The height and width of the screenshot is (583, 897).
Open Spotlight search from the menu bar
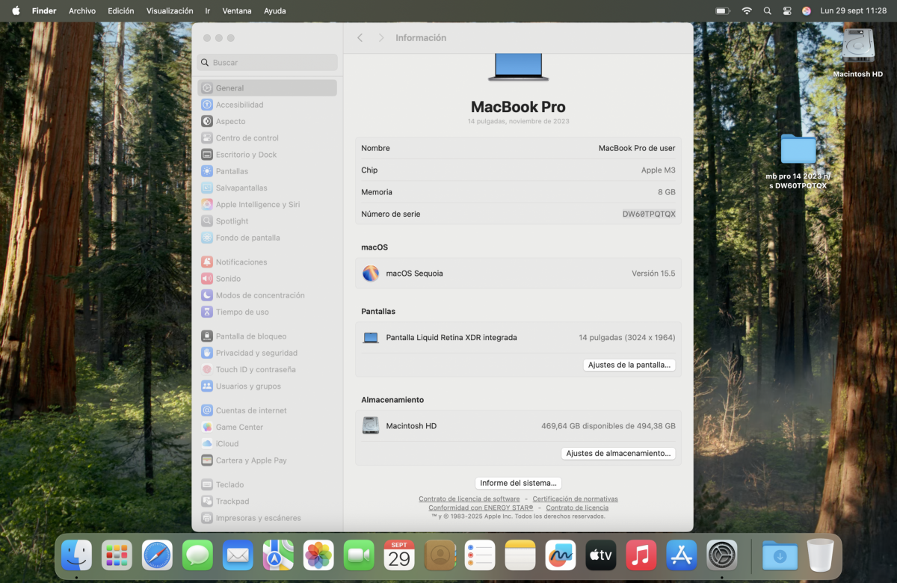766,10
